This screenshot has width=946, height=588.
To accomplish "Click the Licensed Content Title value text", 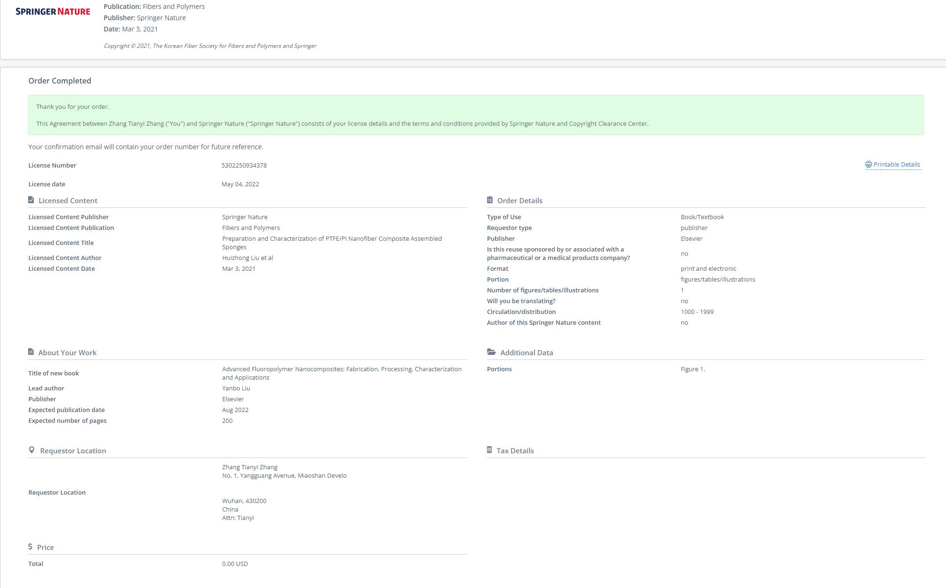I will tap(332, 243).
